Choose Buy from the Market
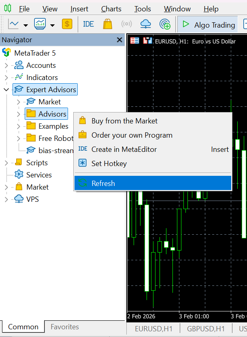 [x=153, y=121]
